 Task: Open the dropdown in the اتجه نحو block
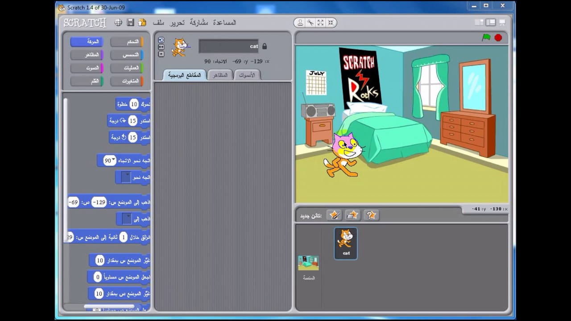tap(126, 177)
